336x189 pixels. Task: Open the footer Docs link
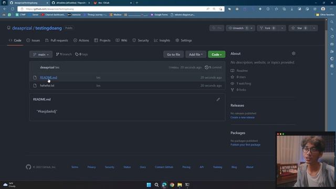(143, 167)
